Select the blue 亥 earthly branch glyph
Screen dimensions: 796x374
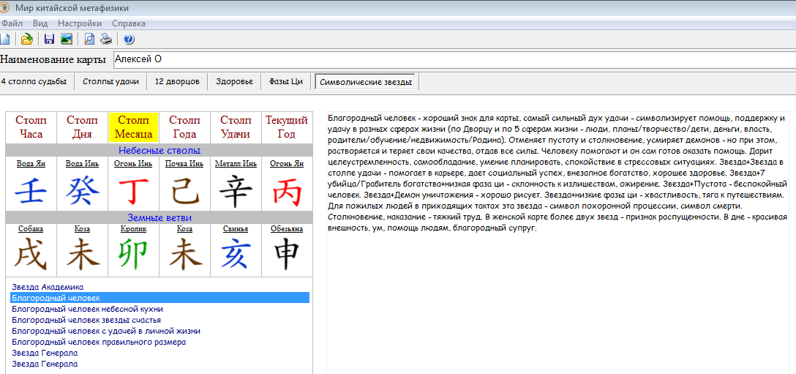236,254
